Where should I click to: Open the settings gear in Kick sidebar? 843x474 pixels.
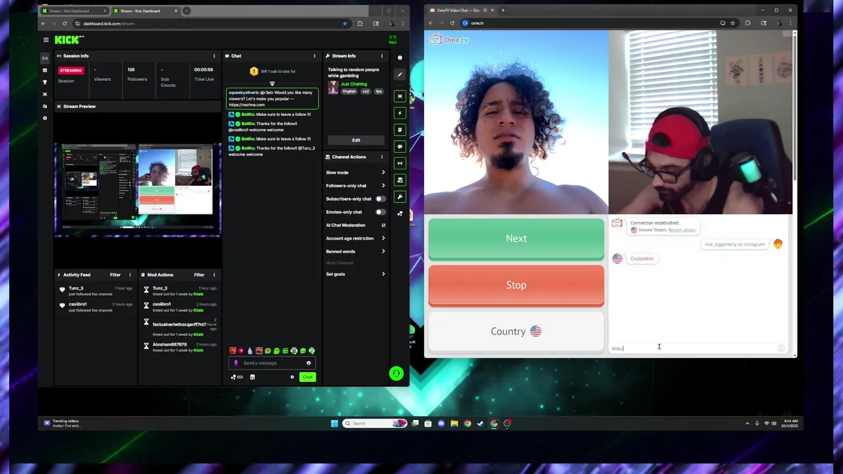(45, 118)
